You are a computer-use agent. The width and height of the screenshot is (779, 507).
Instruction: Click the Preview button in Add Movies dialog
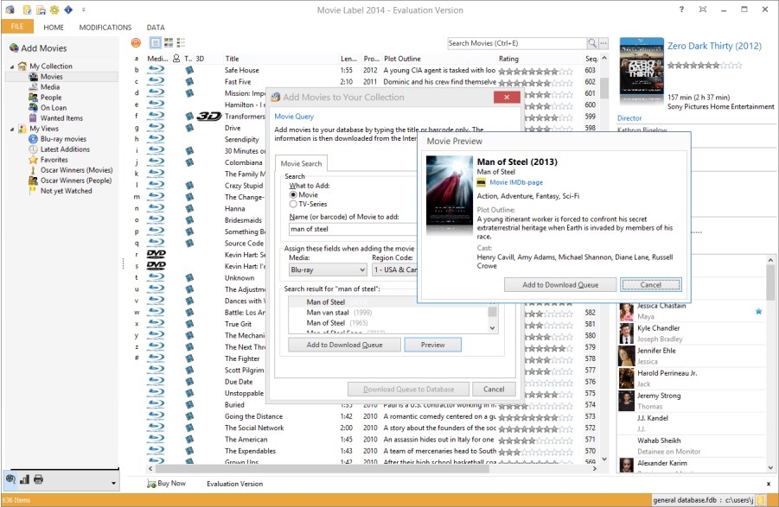432,345
